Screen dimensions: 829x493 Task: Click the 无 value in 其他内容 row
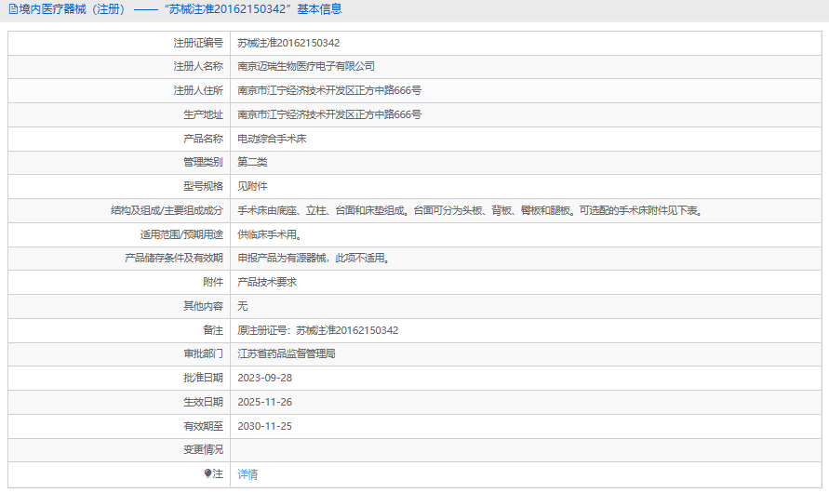tap(242, 306)
